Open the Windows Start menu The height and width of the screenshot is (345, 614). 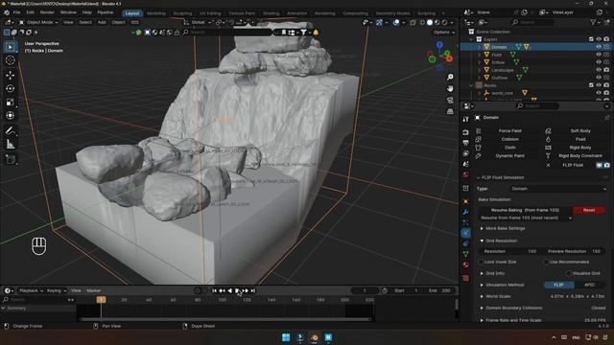[x=286, y=337]
